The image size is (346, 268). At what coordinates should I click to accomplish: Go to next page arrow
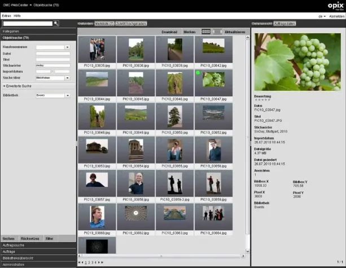pyautogui.click(x=99, y=262)
